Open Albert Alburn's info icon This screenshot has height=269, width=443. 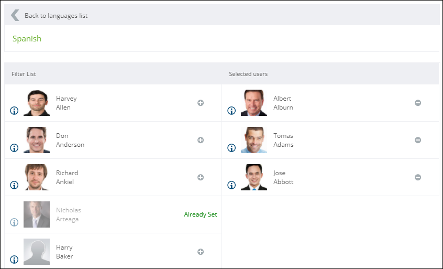231,111
